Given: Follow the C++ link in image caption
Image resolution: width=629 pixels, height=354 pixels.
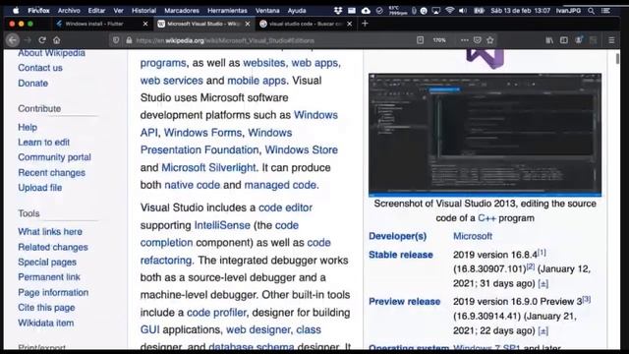Looking at the screenshot, I should point(486,218).
